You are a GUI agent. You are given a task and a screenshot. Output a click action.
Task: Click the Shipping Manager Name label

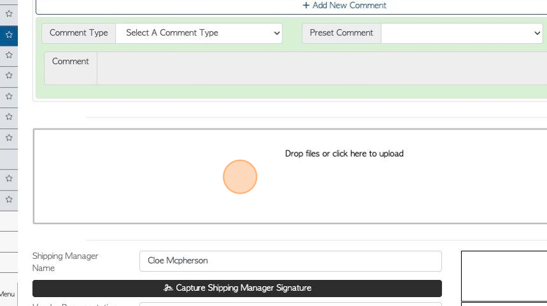click(66, 262)
